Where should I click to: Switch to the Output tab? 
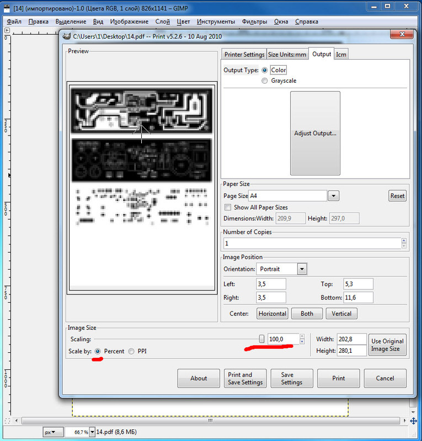point(322,53)
